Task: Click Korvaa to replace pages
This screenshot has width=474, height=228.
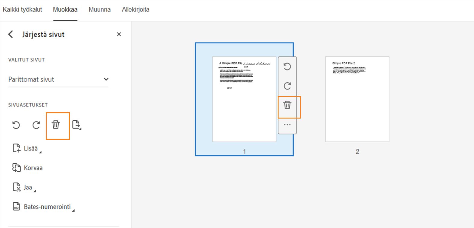Action: (x=27, y=168)
